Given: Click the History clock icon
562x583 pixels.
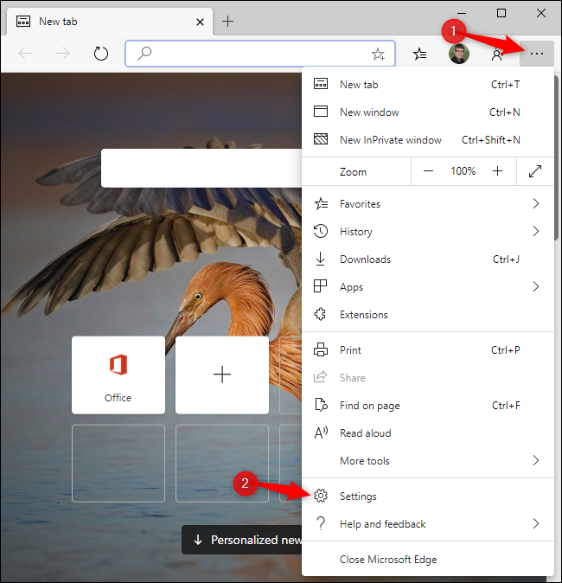Looking at the screenshot, I should point(321,231).
